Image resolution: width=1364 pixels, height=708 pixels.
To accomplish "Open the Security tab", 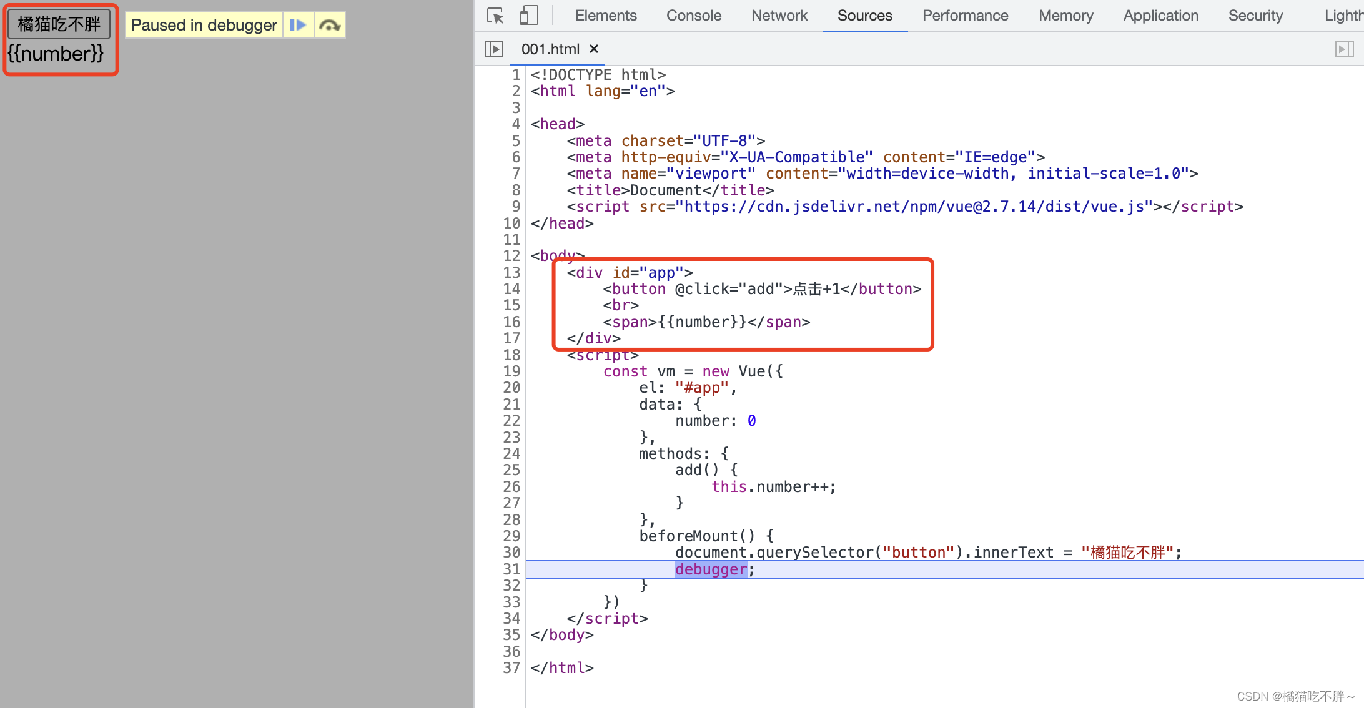I will click(1255, 16).
